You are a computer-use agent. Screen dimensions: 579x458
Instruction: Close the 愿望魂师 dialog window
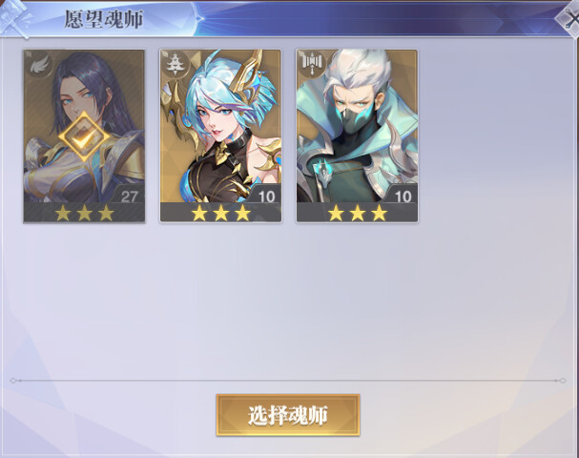point(570,18)
